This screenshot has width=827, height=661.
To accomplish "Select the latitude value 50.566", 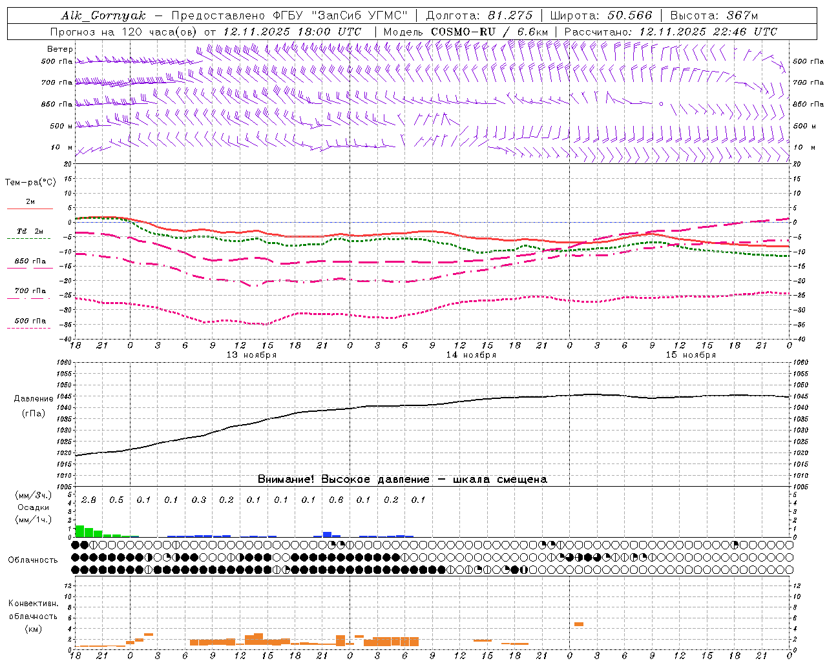I will point(630,15).
